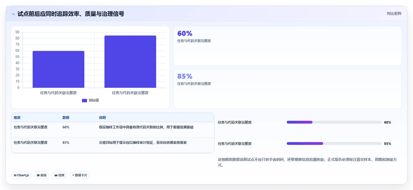Click the 对比矩阵 label in header
Screen dimensions: 413x190
394,13
